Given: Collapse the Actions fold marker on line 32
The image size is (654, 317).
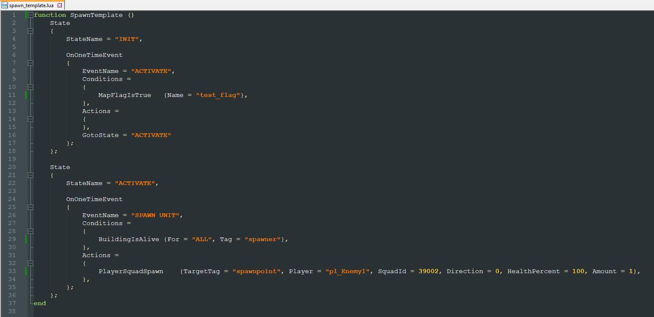Looking at the screenshot, I should pos(30,263).
